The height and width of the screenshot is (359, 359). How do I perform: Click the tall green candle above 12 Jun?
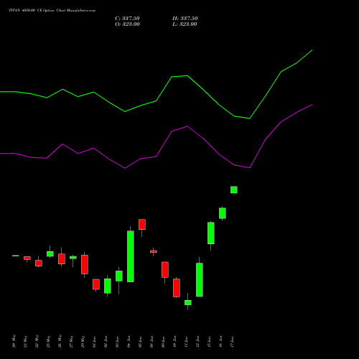pos(200,280)
